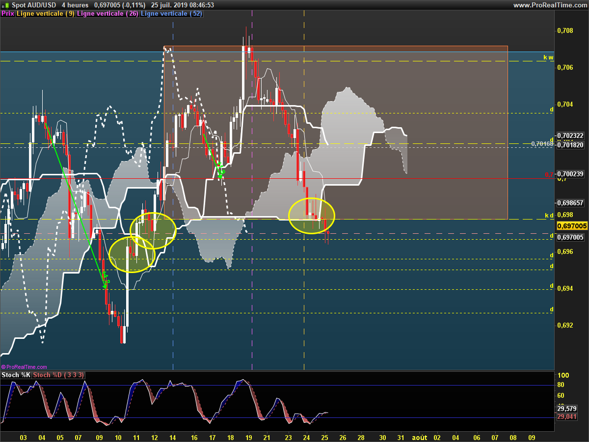Select the Ligne verticale (52) label
589x442 pixels.
(171, 14)
